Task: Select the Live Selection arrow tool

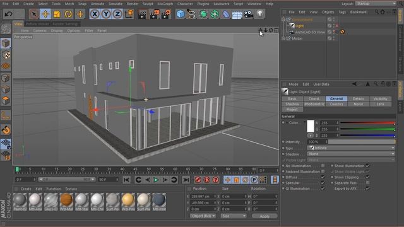Action: (x=34, y=14)
